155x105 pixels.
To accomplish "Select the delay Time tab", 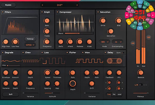I will click(109, 94).
